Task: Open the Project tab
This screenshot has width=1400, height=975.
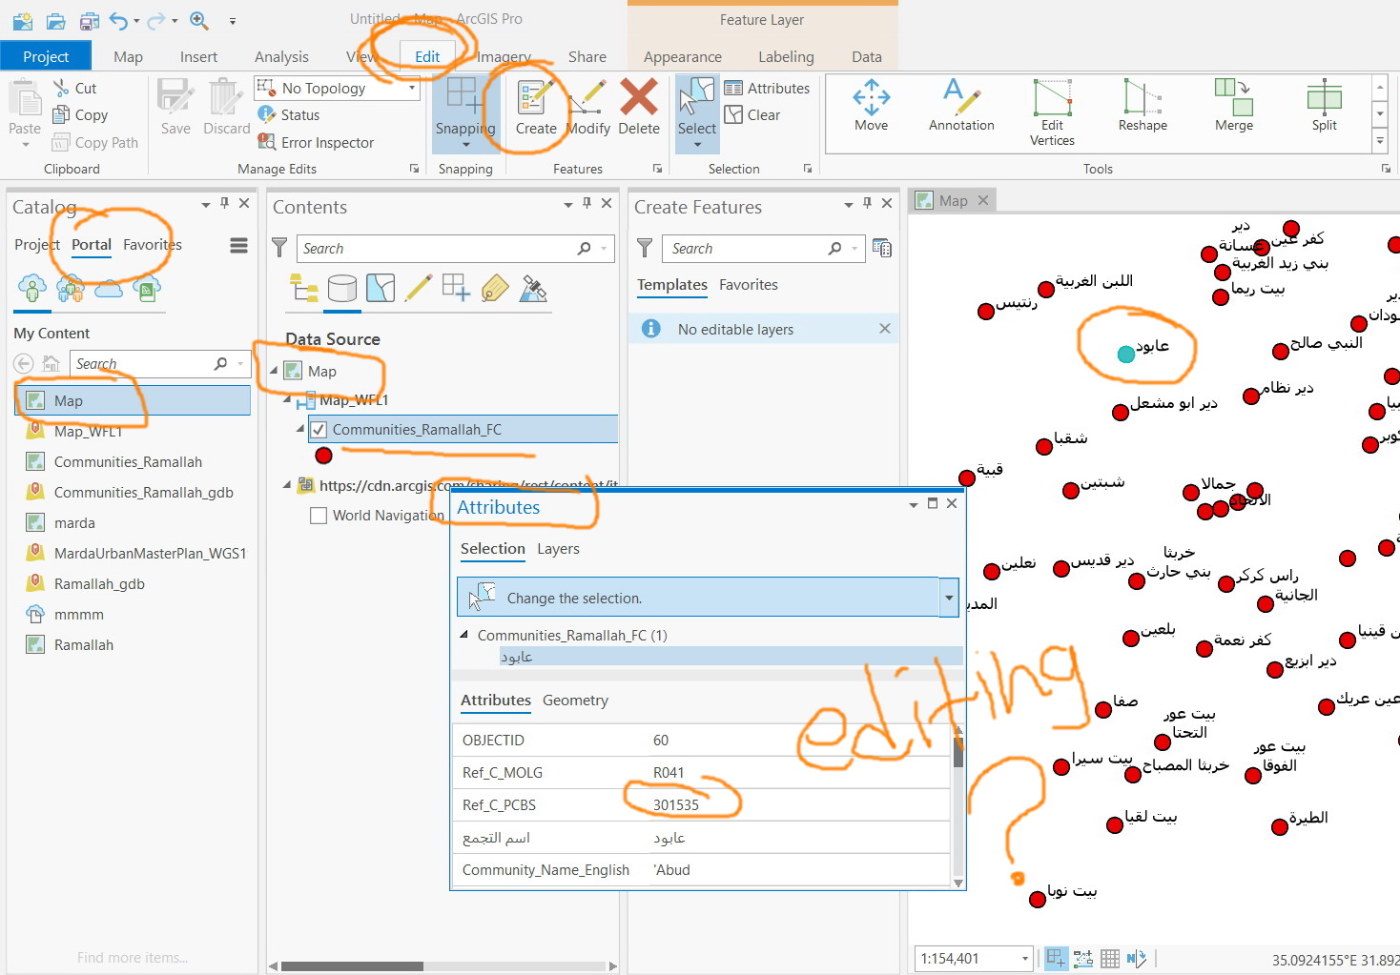Action: coord(46,56)
